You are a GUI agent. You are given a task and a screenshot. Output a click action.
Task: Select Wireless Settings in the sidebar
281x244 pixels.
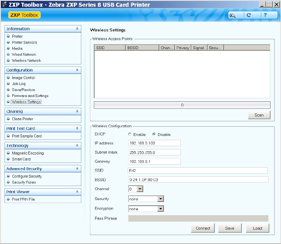[x=26, y=102]
